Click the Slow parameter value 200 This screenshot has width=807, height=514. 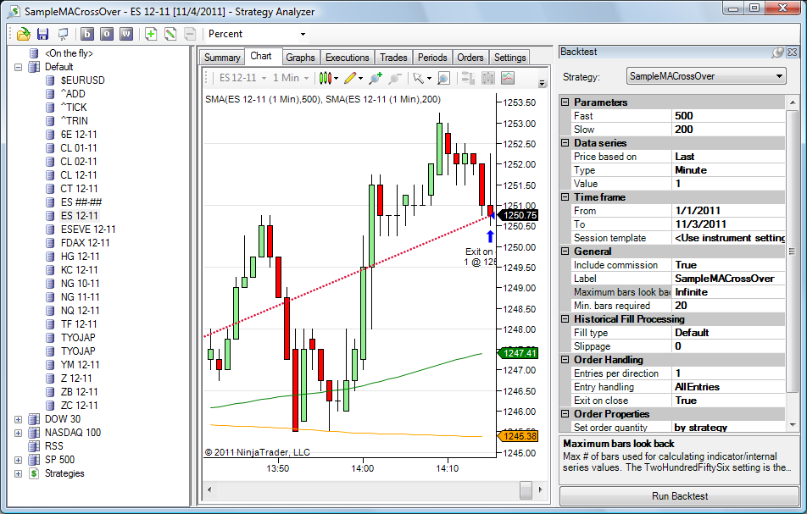(729, 130)
